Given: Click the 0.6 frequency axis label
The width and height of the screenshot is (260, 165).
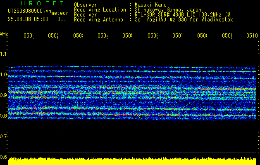Looking at the screenshot, I should click(x=3, y=157).
